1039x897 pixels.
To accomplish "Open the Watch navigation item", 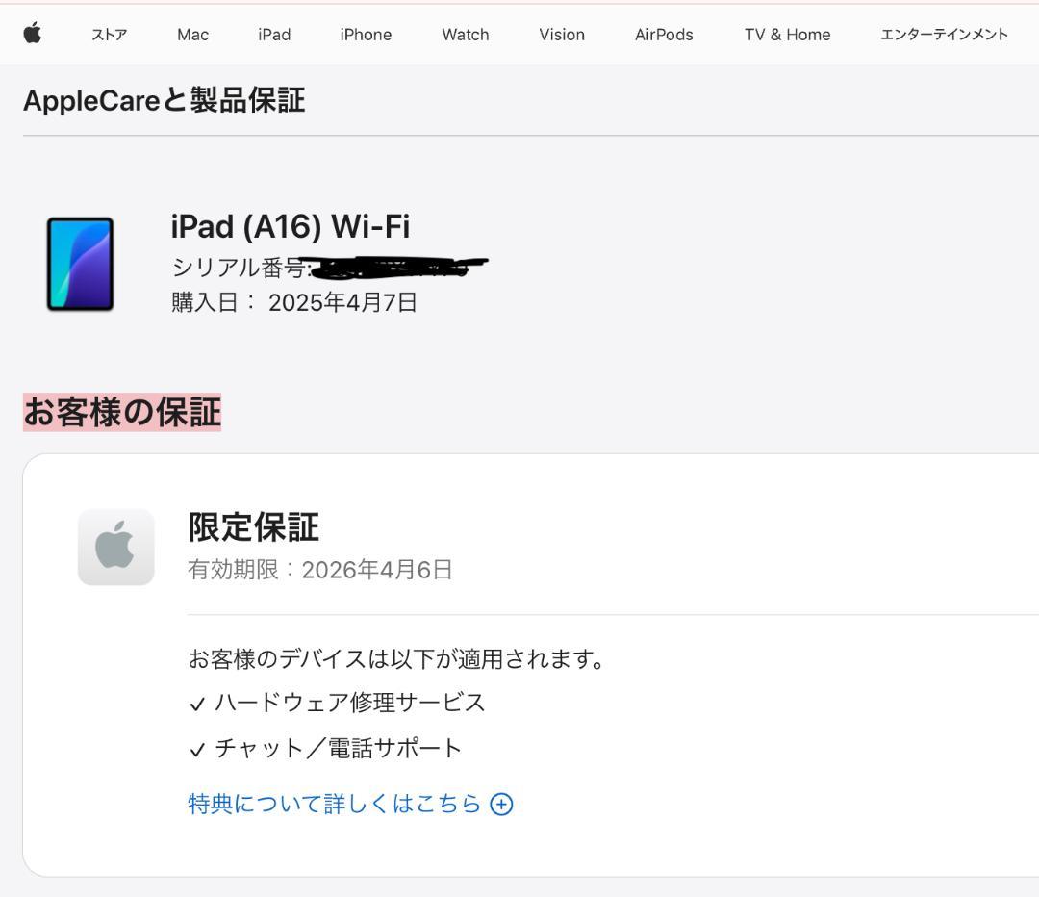I will pos(465,35).
